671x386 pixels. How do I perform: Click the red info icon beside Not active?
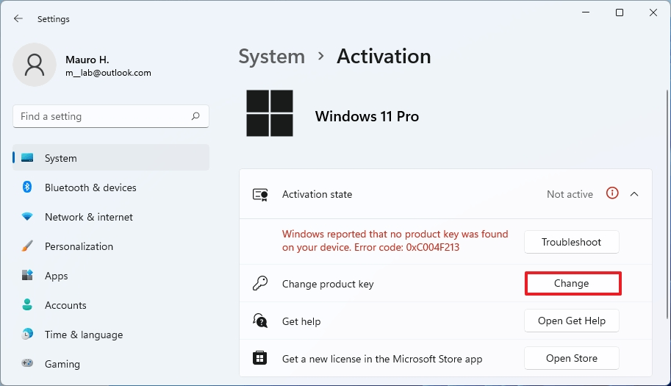pyautogui.click(x=611, y=194)
